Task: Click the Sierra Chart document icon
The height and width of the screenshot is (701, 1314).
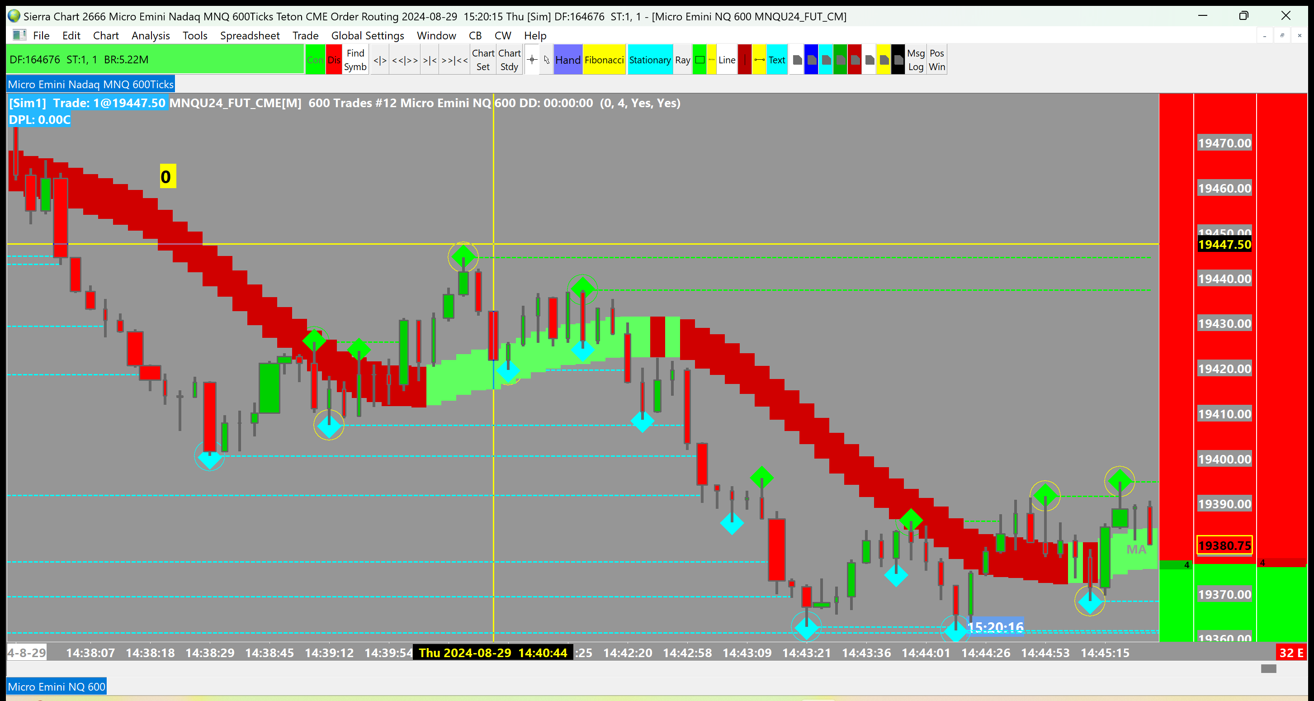Action: (19, 35)
